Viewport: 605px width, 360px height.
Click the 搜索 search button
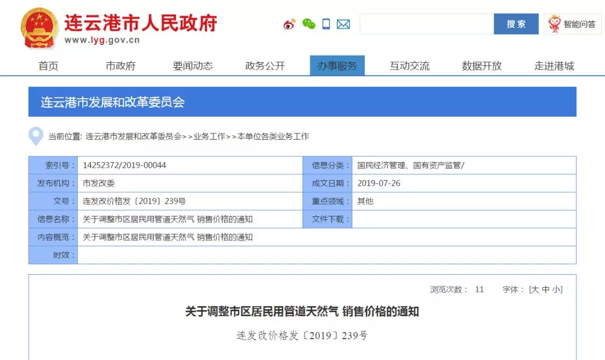pos(516,24)
